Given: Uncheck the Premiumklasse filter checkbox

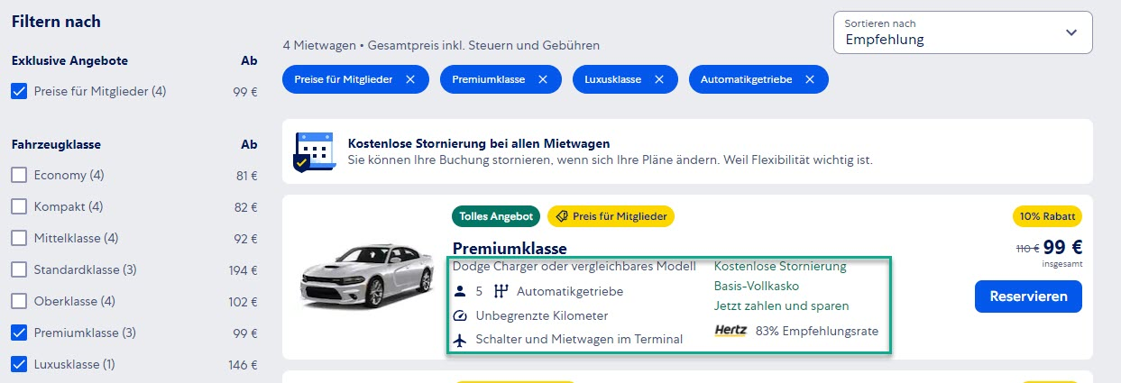Looking at the screenshot, I should pos(19,333).
